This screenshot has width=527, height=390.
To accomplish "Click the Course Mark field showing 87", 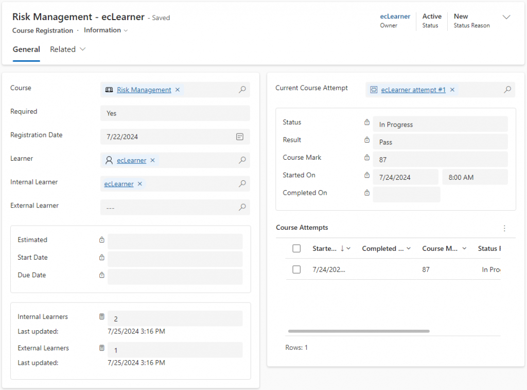I will point(441,159).
